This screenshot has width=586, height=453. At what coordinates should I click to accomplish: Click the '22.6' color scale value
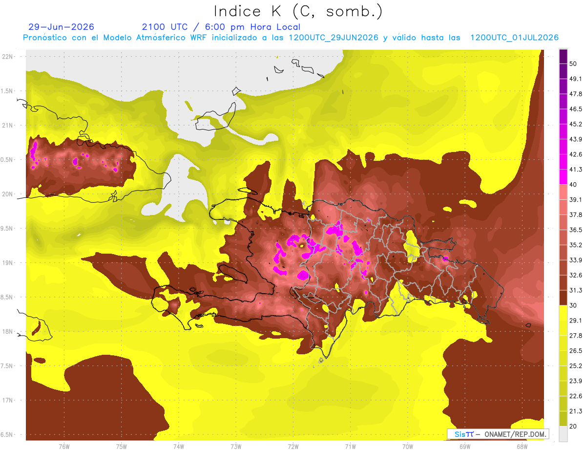(576, 396)
